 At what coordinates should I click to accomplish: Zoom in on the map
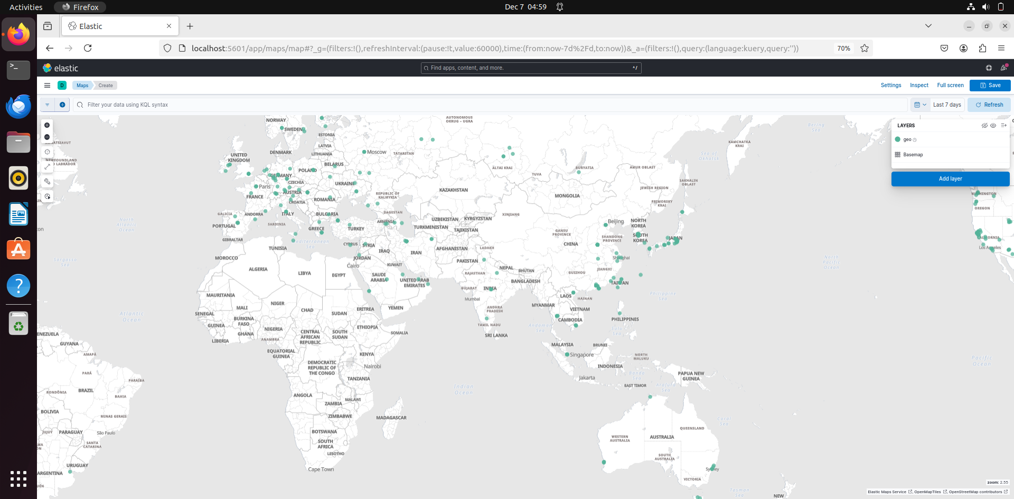point(47,125)
